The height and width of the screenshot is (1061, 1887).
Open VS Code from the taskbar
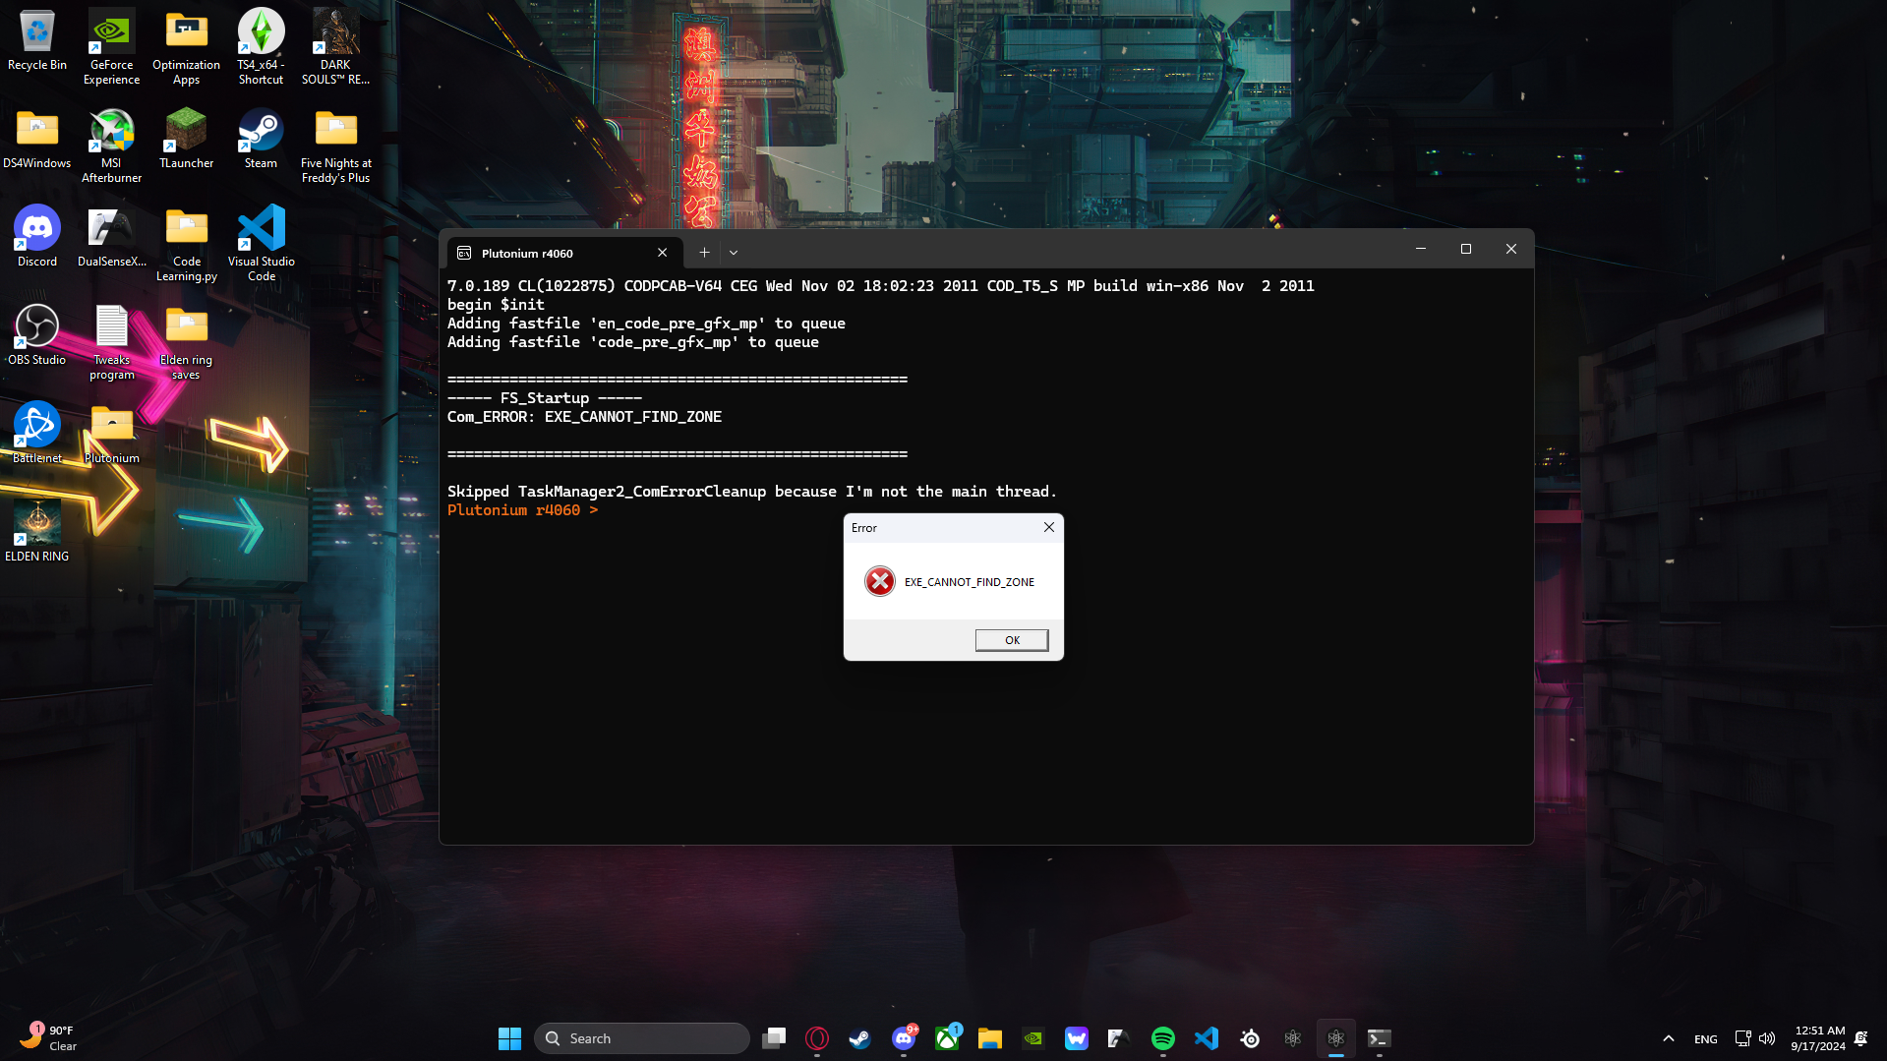(1207, 1038)
